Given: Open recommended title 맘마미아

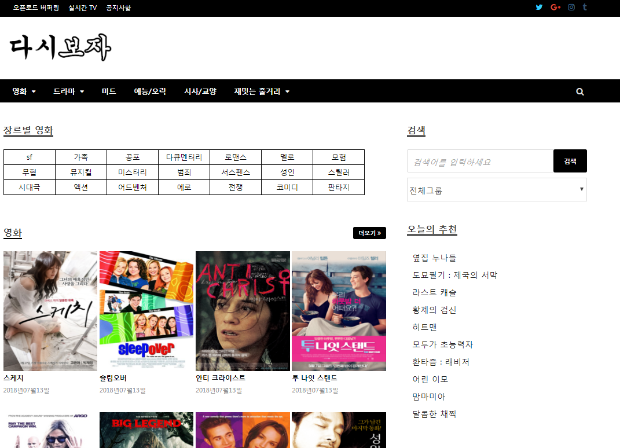Looking at the screenshot, I should (x=428, y=396).
